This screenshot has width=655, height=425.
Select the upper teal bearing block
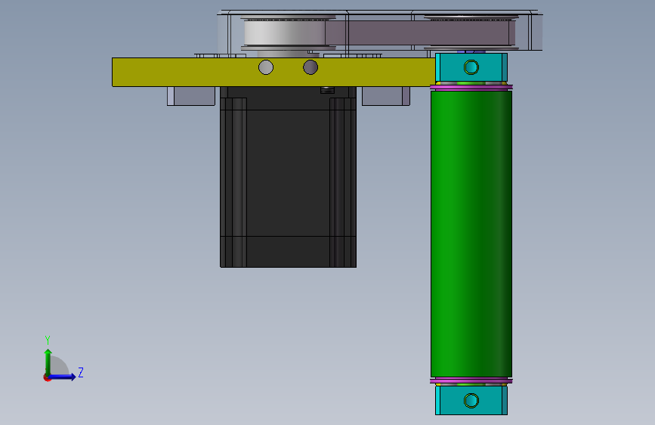471,67
